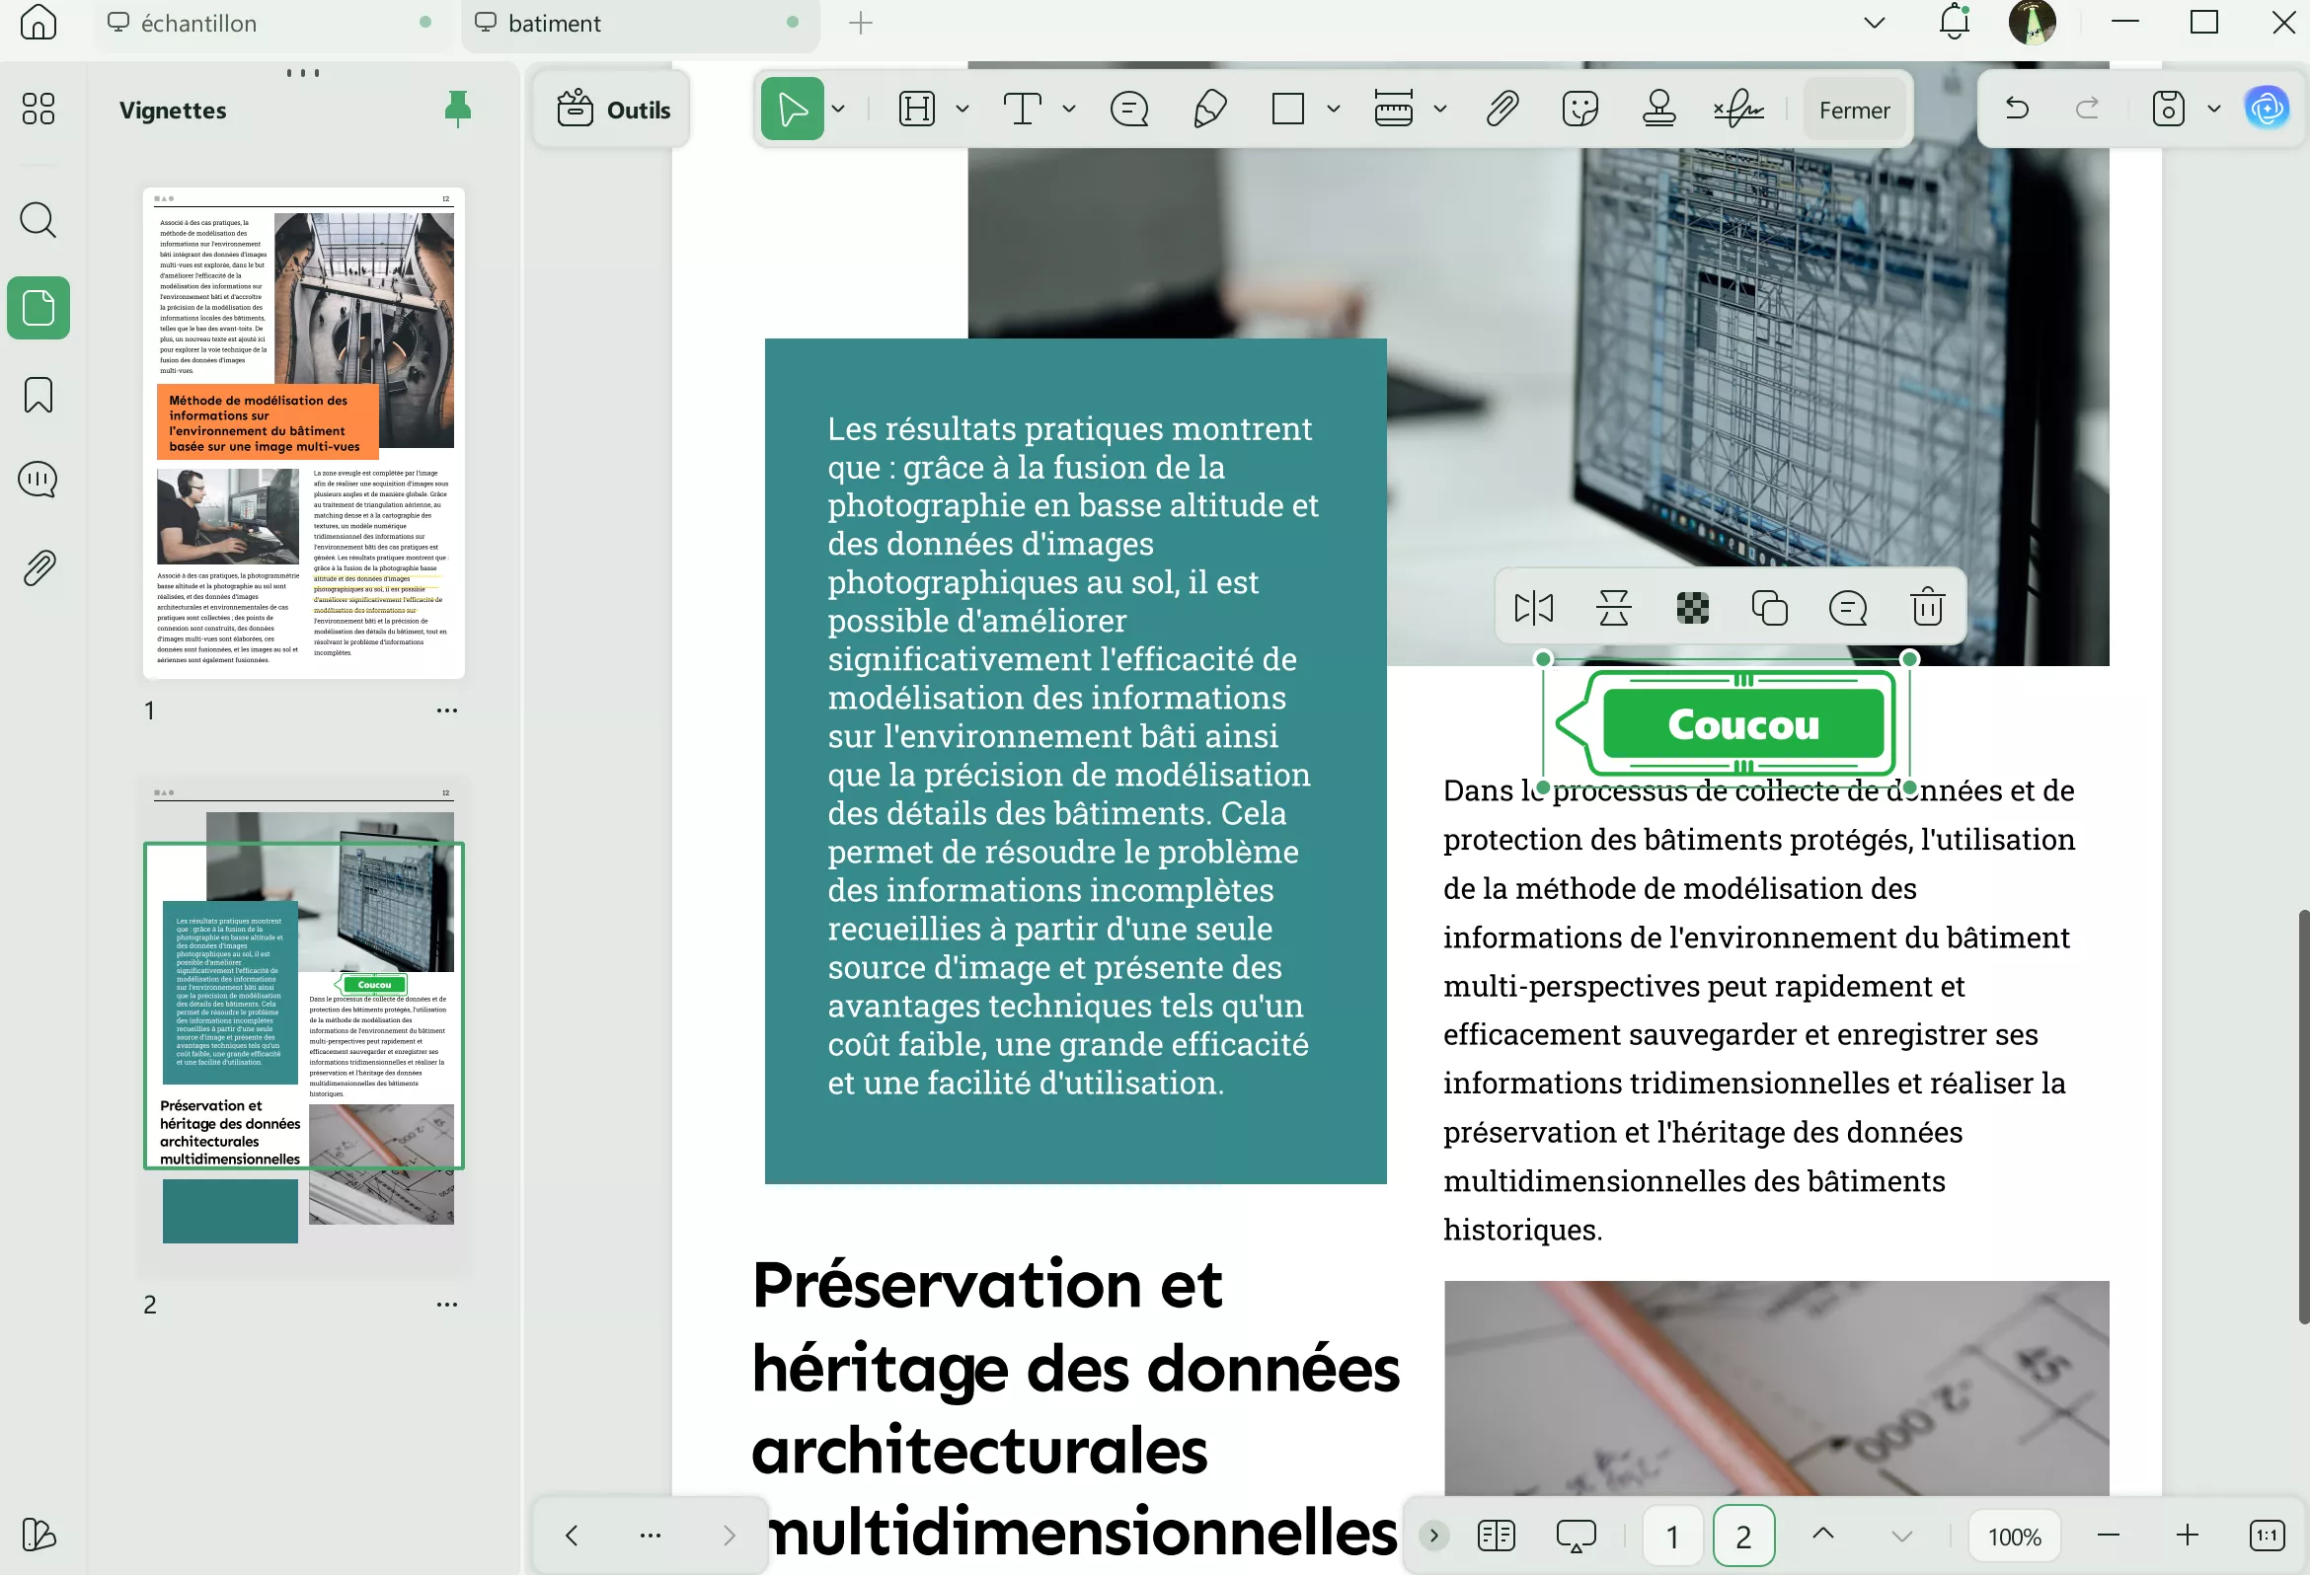Open the comment bubble tool
Screen dimensions: 2310x1575
pyautogui.click(x=1129, y=110)
